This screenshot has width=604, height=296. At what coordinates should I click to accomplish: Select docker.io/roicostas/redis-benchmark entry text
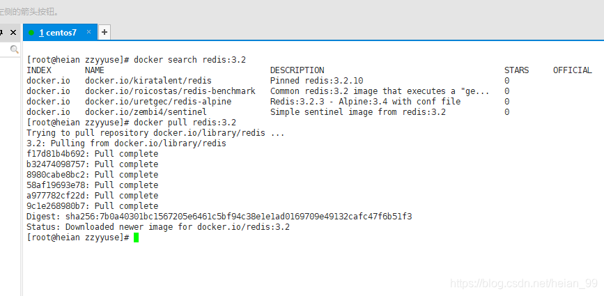170,91
